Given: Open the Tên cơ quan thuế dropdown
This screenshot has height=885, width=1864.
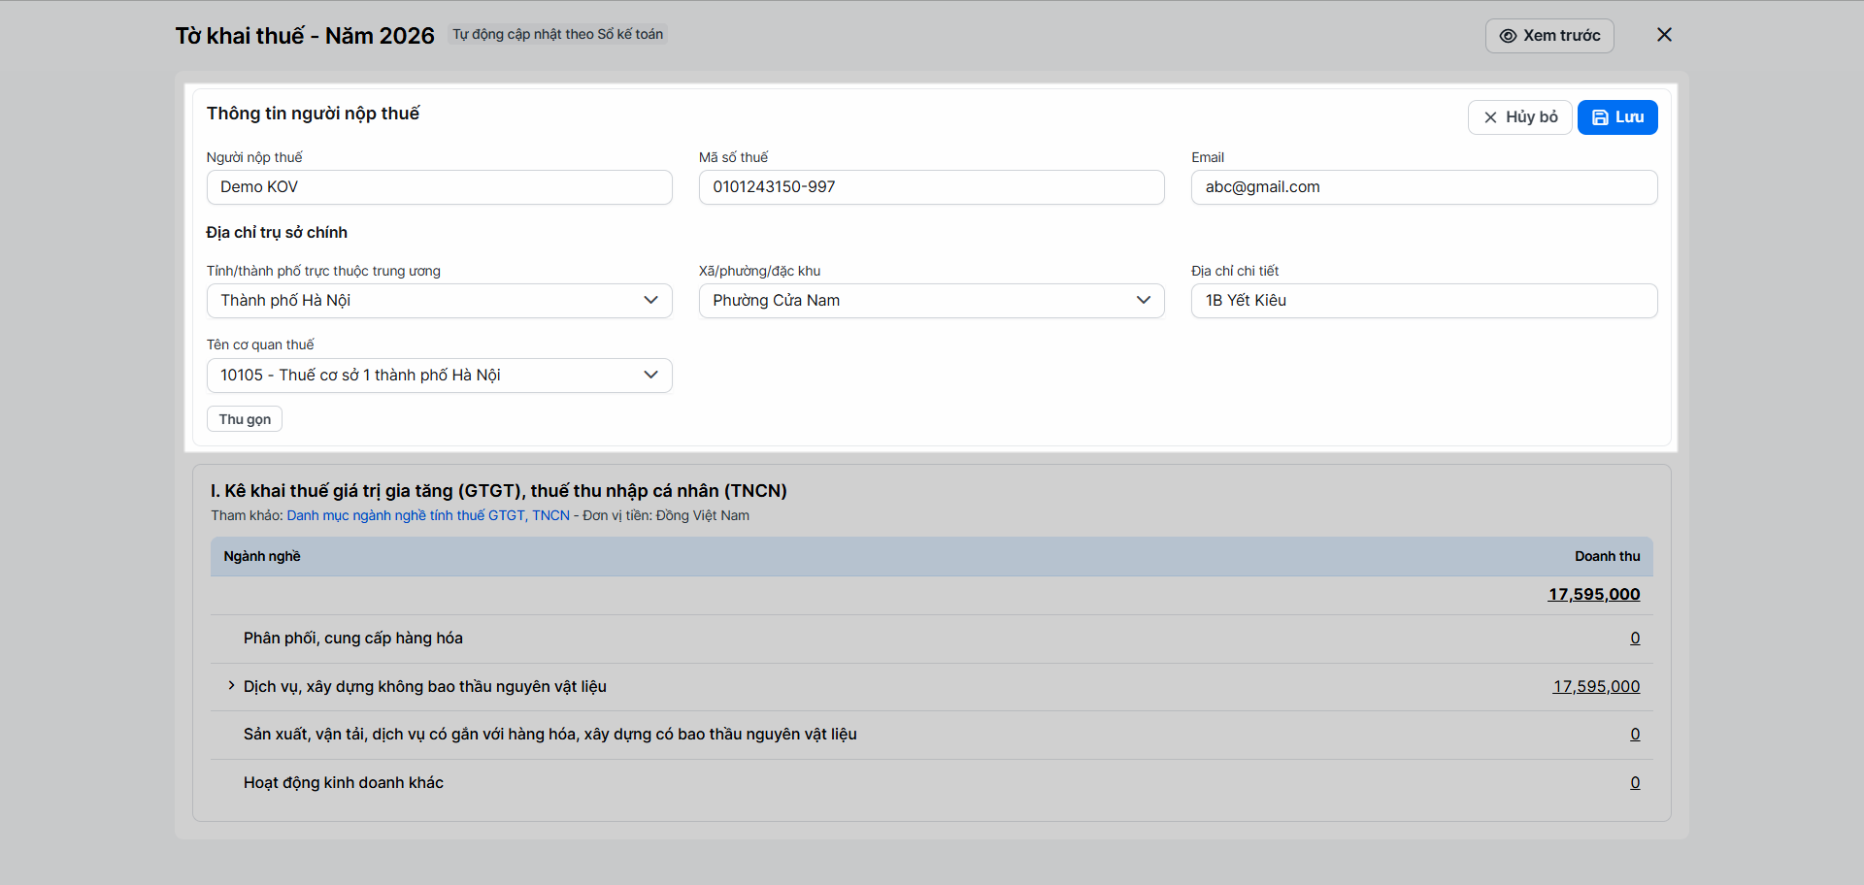Looking at the screenshot, I should [439, 376].
